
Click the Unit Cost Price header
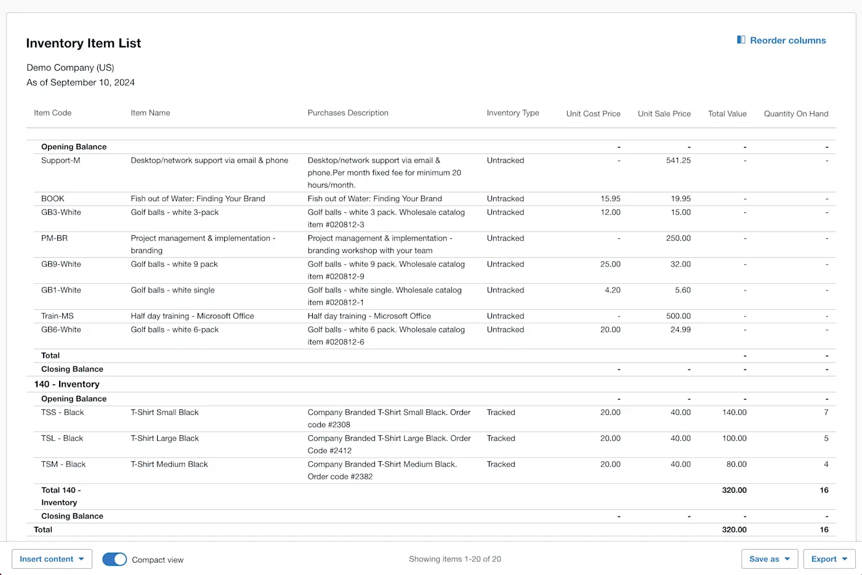(x=593, y=114)
